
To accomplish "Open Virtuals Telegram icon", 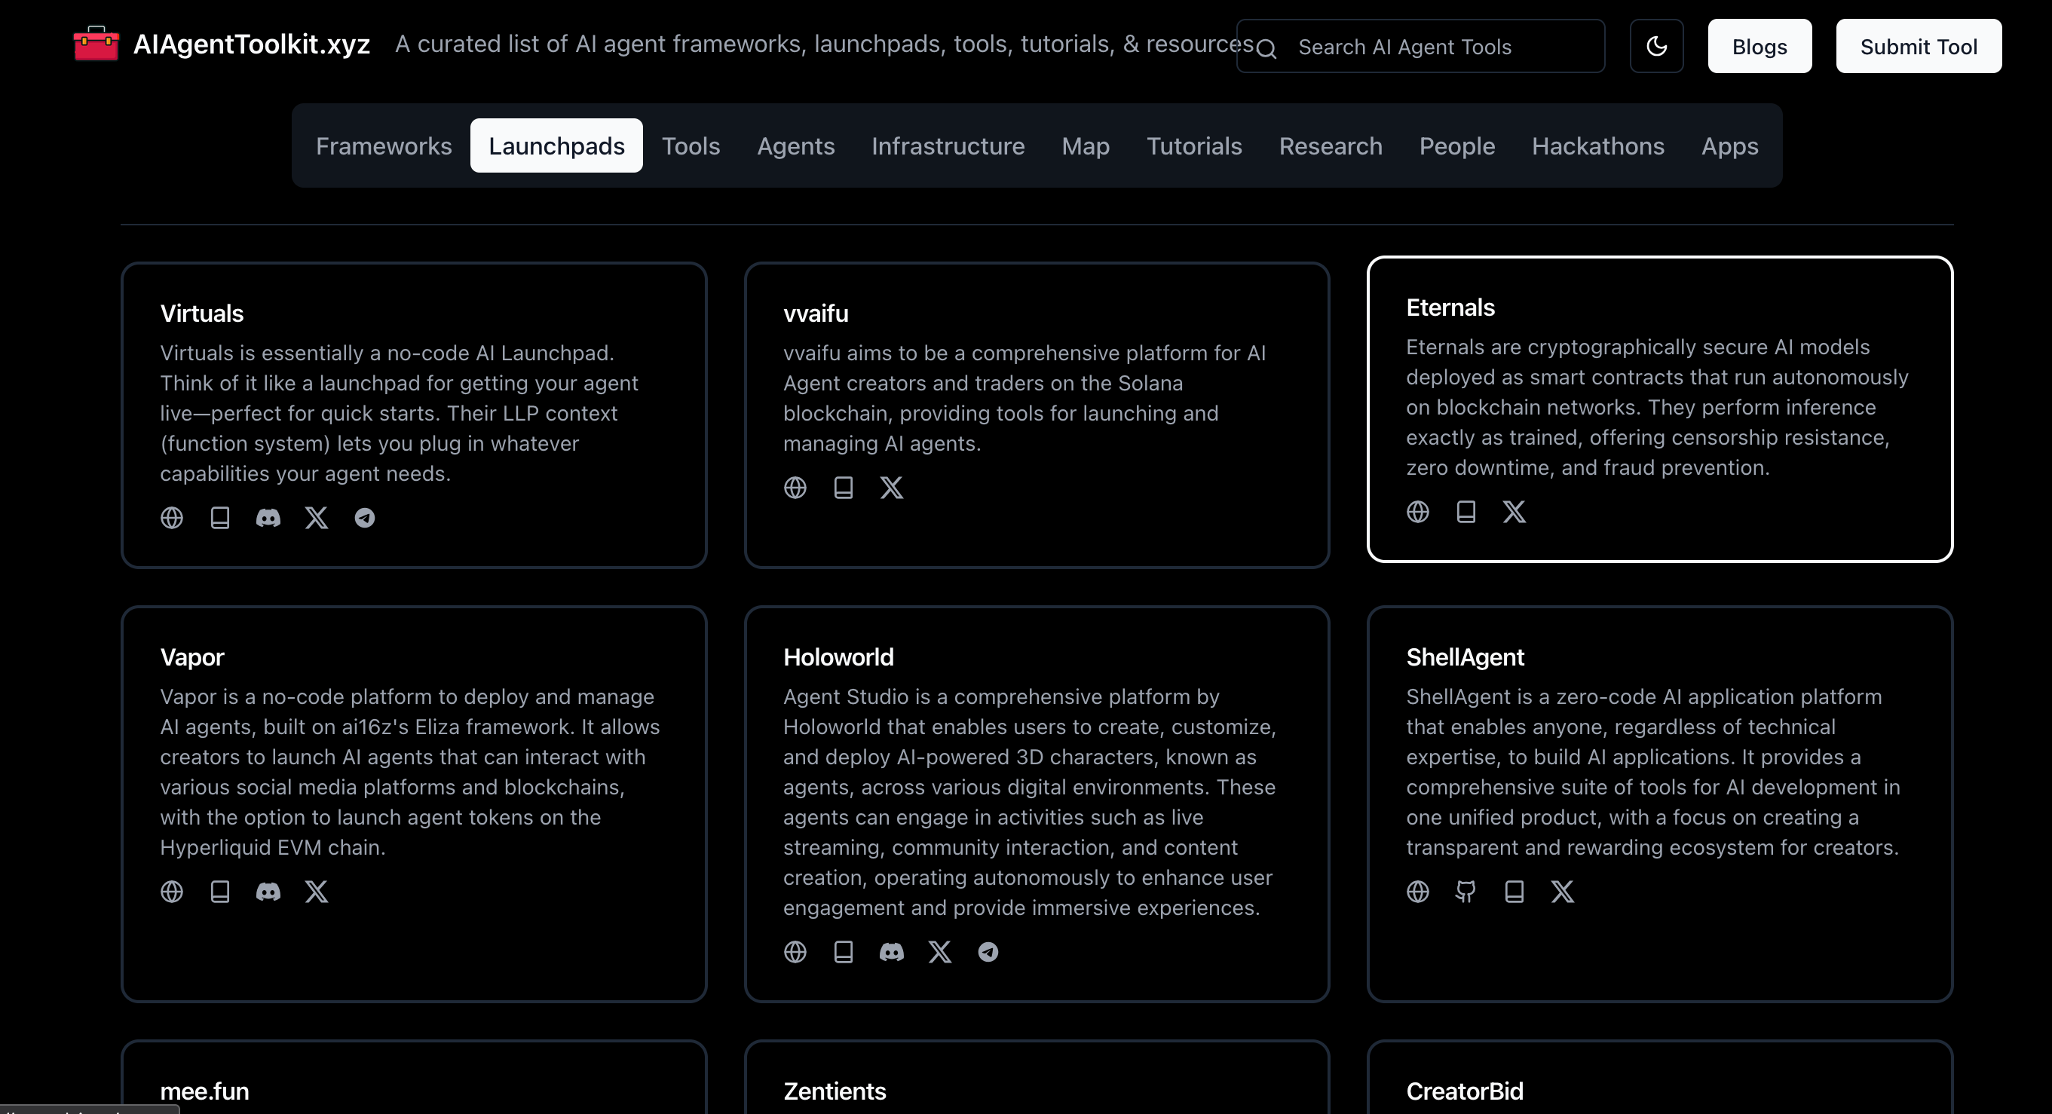I will click(365, 518).
